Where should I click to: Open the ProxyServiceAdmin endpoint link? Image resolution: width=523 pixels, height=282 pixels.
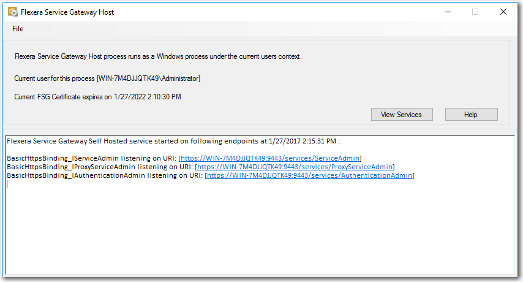[x=295, y=167]
